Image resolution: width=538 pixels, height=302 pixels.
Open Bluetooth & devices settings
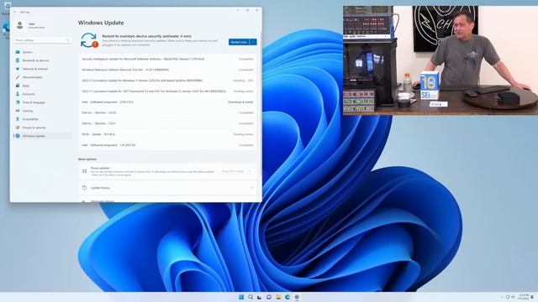(x=42, y=60)
